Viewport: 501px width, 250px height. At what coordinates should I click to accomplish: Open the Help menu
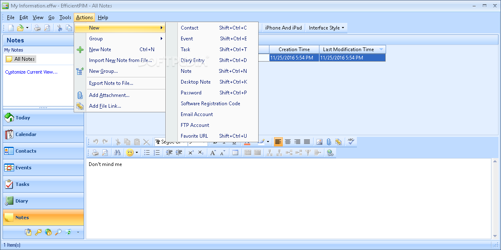click(x=103, y=17)
